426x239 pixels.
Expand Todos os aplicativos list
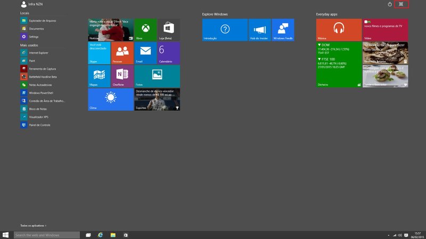[33, 226]
